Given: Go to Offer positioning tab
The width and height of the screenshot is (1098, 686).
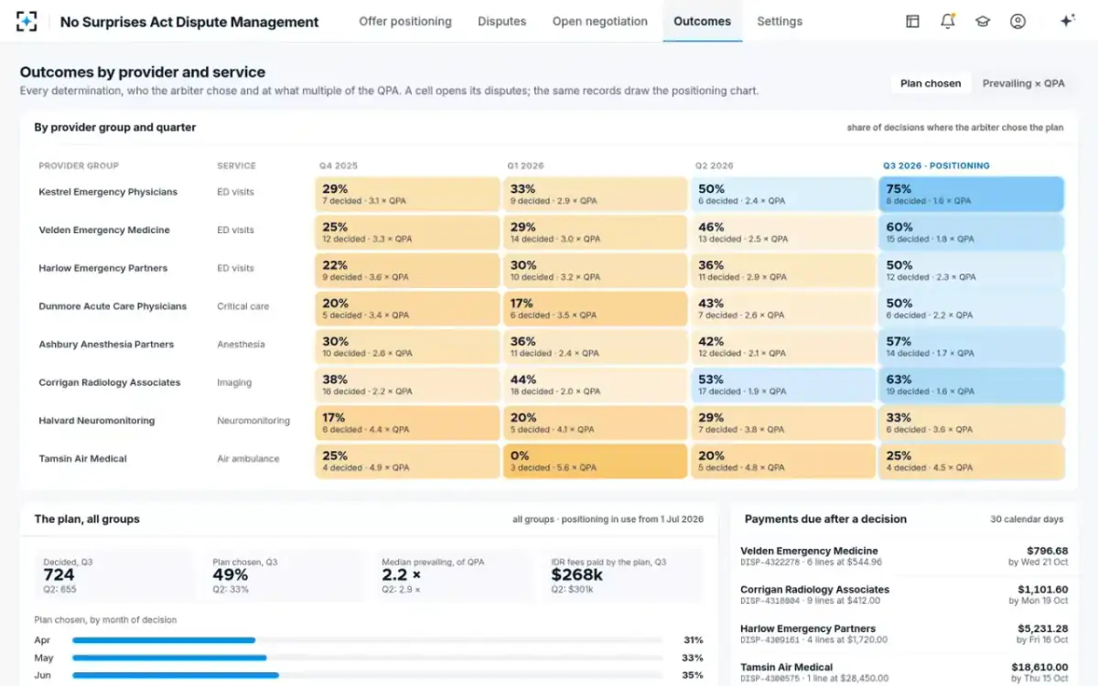Looking at the screenshot, I should coord(405,21).
